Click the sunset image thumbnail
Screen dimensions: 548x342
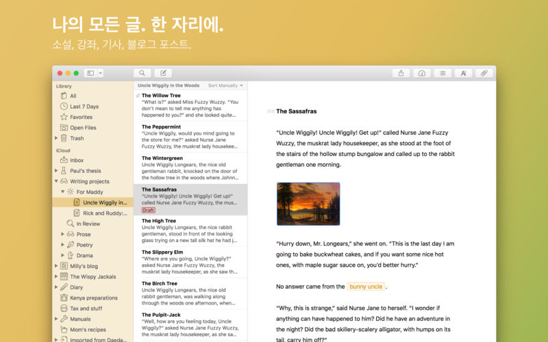tap(308, 203)
